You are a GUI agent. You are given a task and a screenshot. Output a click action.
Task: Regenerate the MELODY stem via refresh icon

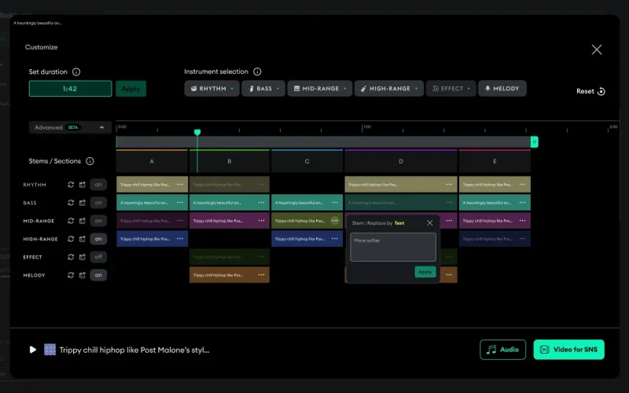click(71, 274)
